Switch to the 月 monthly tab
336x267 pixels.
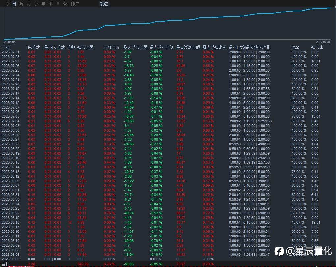coord(29,4)
